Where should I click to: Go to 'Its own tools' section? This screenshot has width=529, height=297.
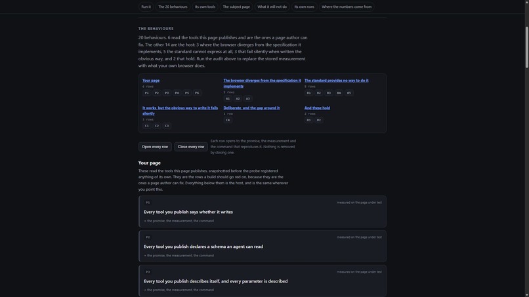pos(205,7)
